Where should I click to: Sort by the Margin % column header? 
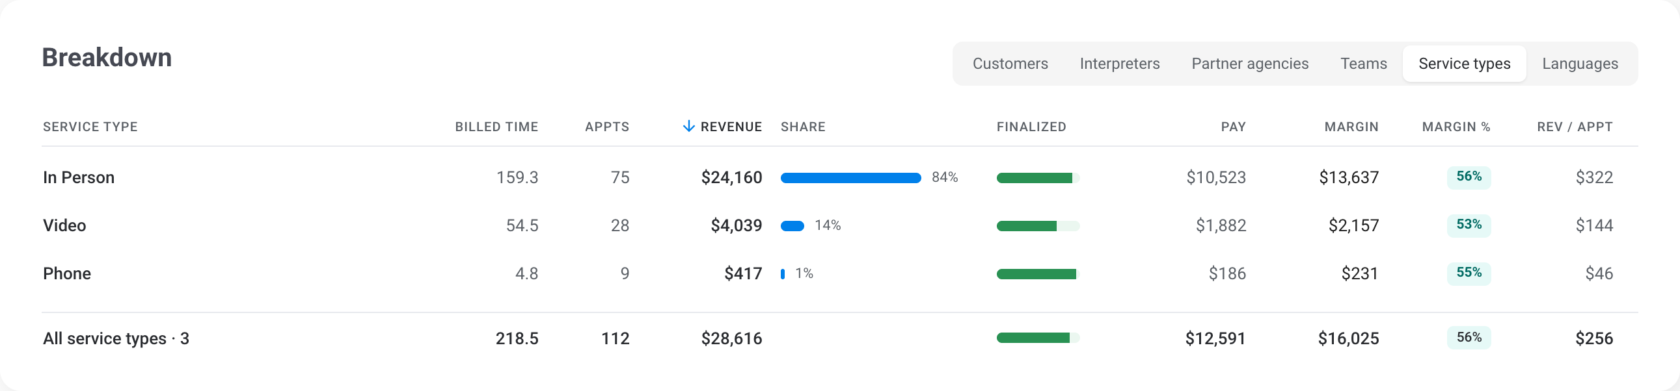tap(1456, 127)
